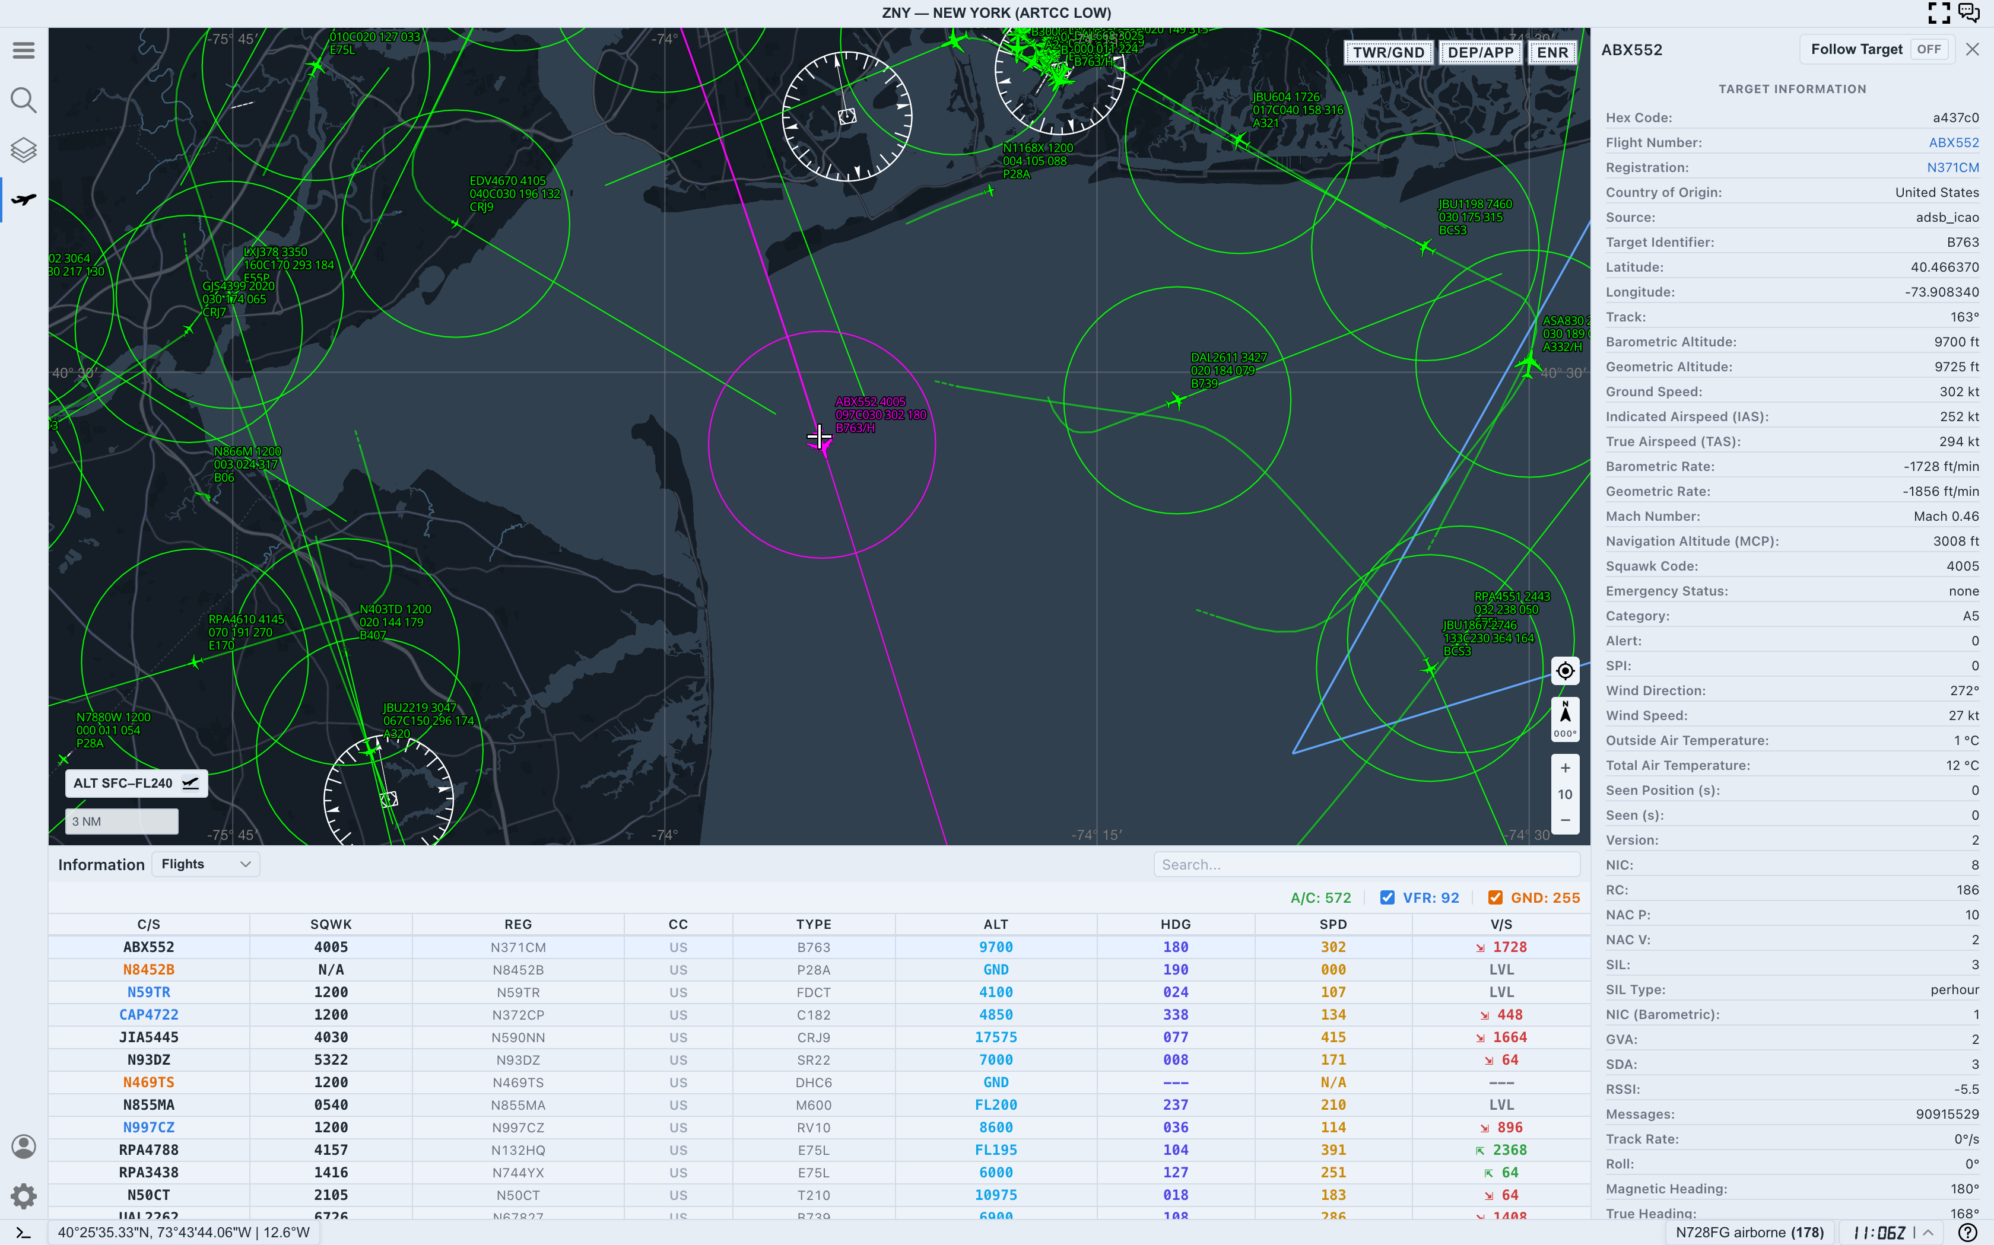Select the ABX552 aircraft symbol on map

[x=822, y=445]
